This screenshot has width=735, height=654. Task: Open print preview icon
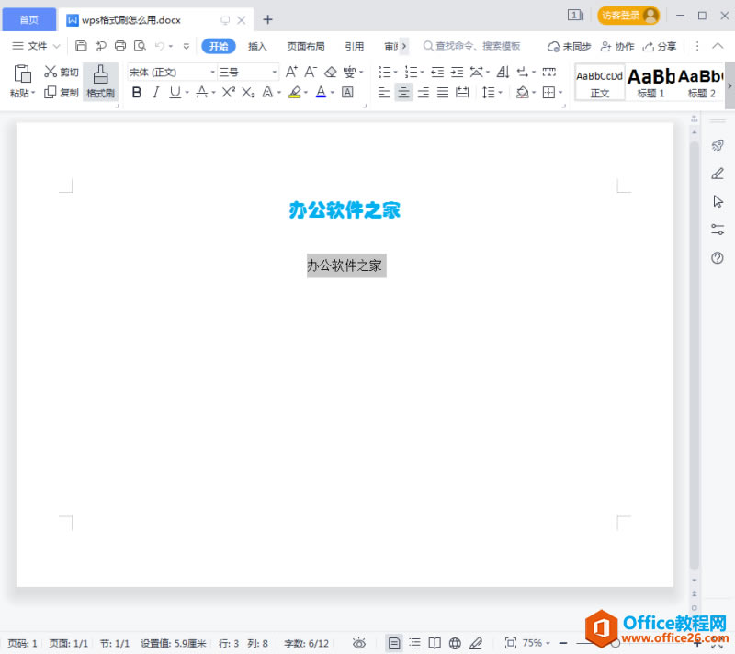tap(140, 46)
